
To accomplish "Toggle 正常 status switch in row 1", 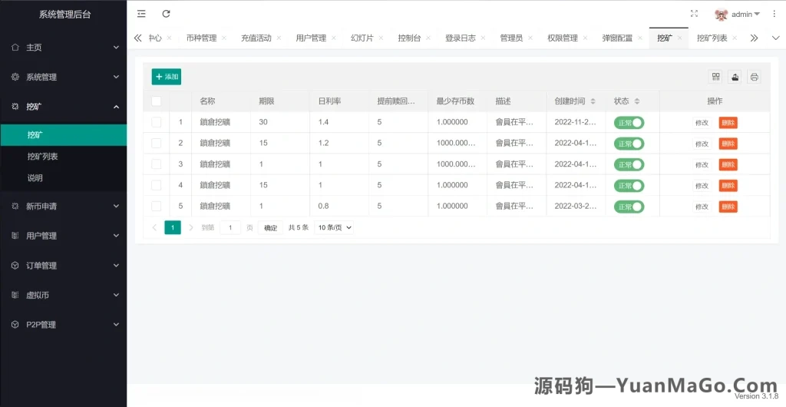I will pyautogui.click(x=629, y=123).
